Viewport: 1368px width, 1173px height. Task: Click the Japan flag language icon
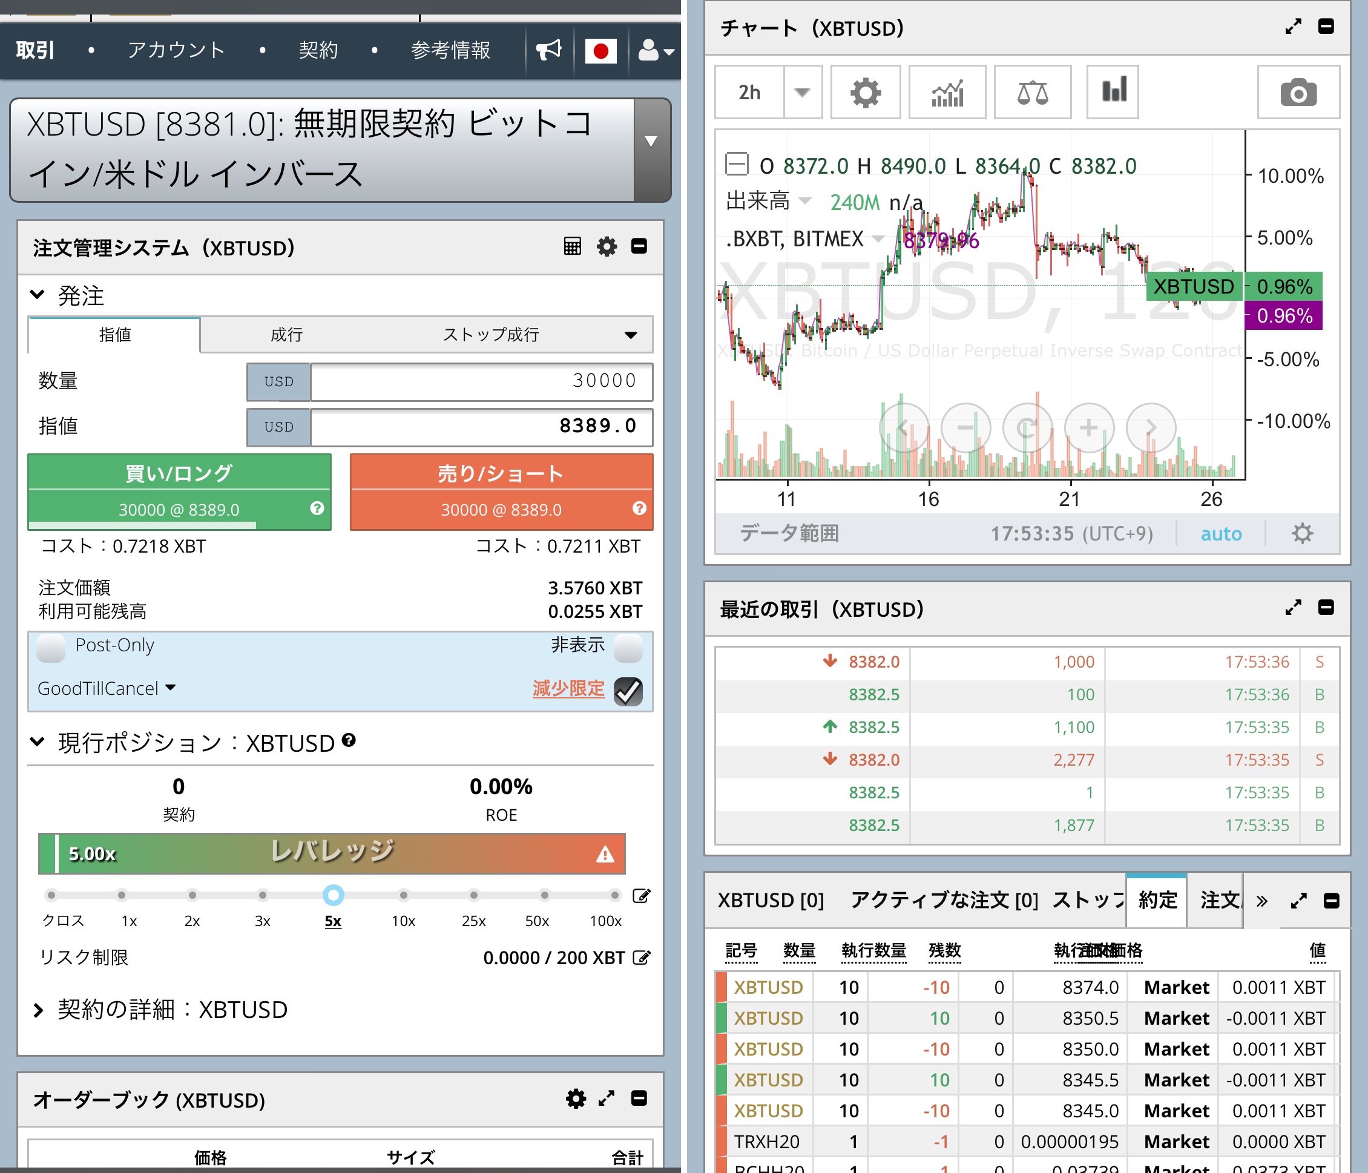(x=600, y=50)
